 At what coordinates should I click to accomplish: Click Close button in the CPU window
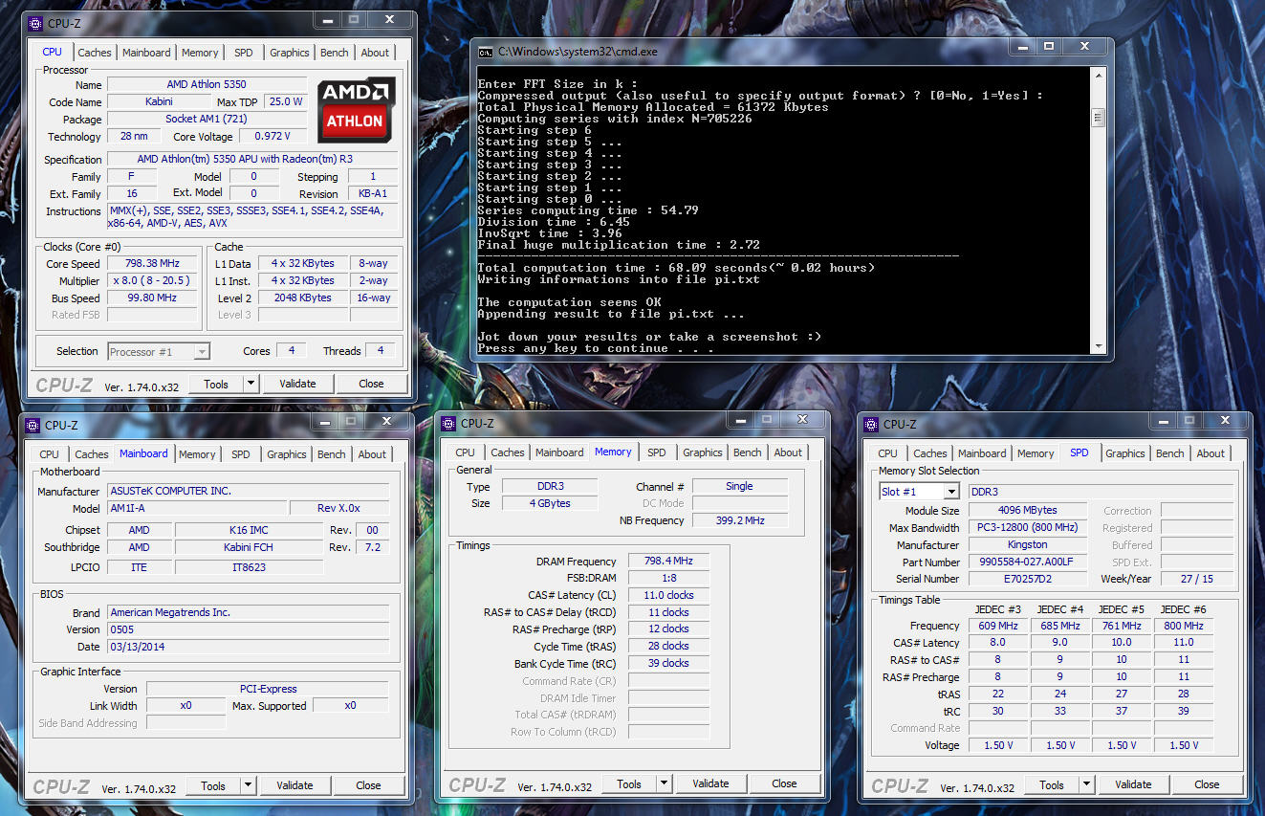tap(371, 384)
